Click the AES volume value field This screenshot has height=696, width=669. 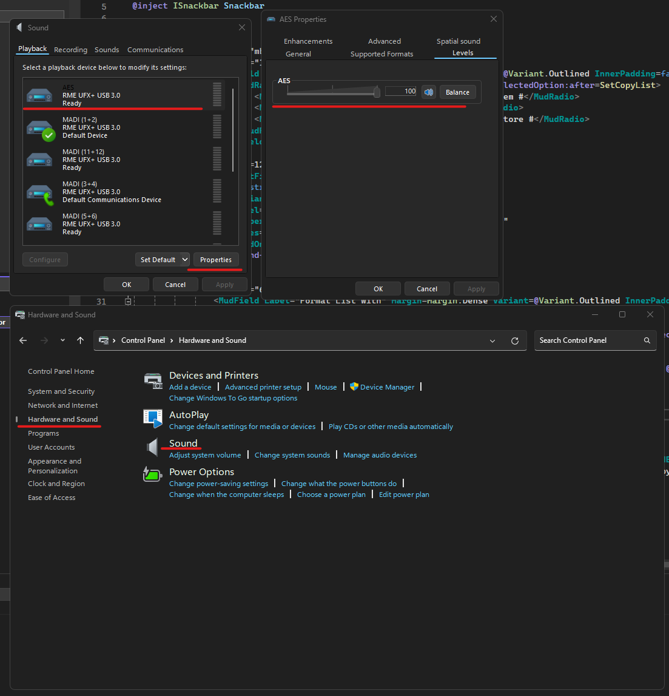pyautogui.click(x=401, y=92)
